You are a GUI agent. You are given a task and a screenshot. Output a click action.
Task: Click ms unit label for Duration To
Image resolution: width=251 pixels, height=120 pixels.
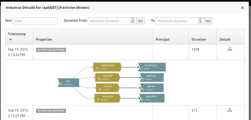[x=208, y=21]
